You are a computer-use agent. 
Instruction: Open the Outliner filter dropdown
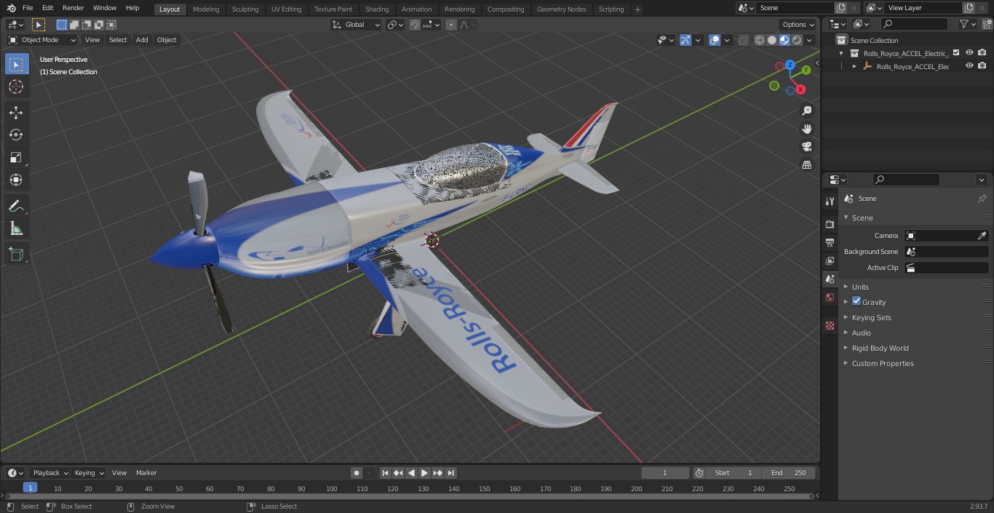[x=967, y=24]
